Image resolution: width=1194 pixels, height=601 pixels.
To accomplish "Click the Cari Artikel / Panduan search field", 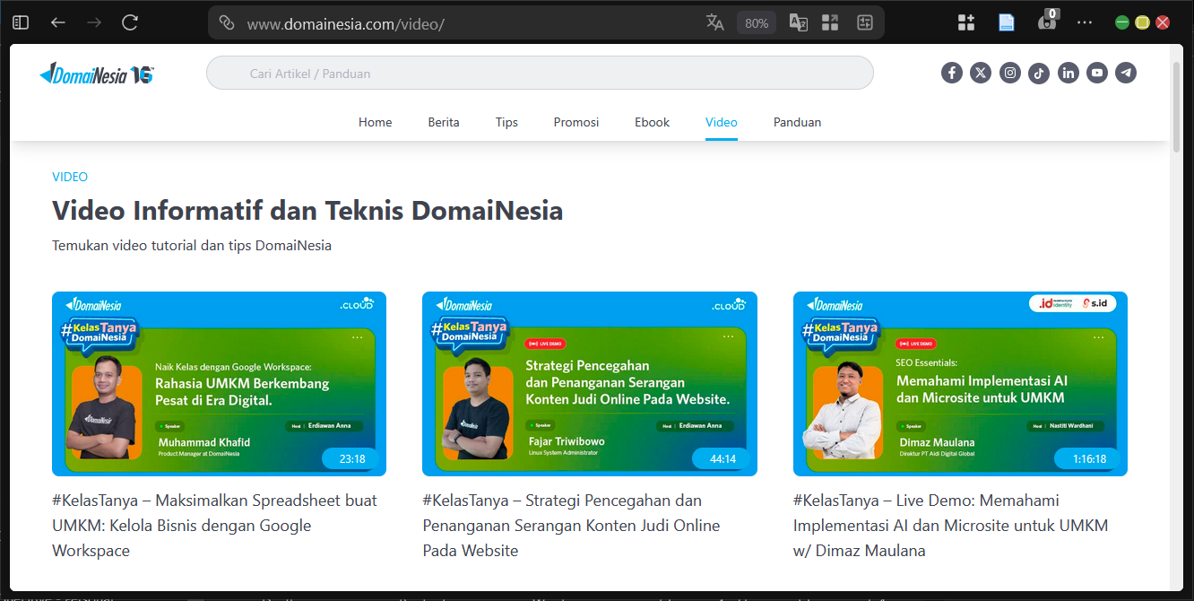I will [540, 73].
